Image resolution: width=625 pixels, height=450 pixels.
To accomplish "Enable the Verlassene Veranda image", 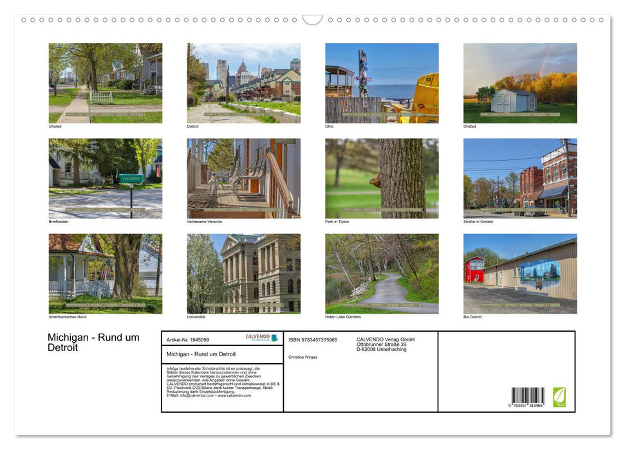I will coord(243,178).
